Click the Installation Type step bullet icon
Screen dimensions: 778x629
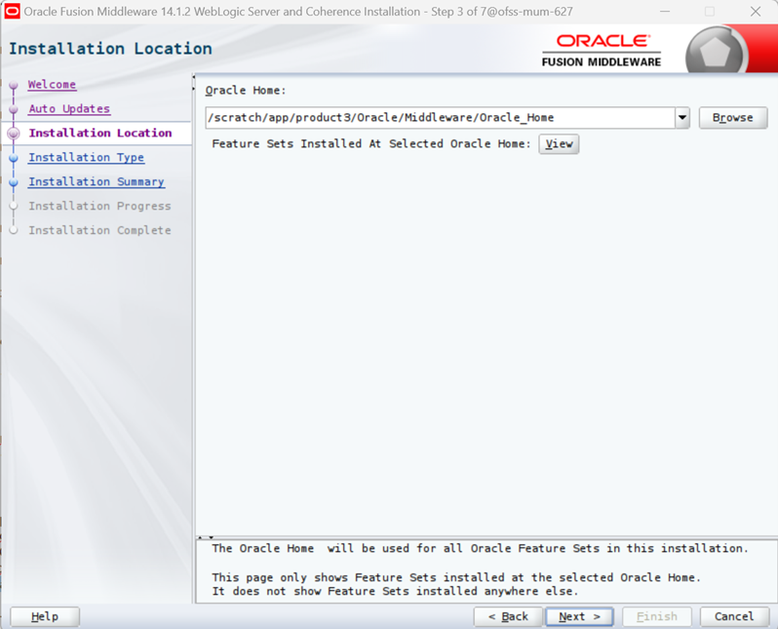click(14, 158)
